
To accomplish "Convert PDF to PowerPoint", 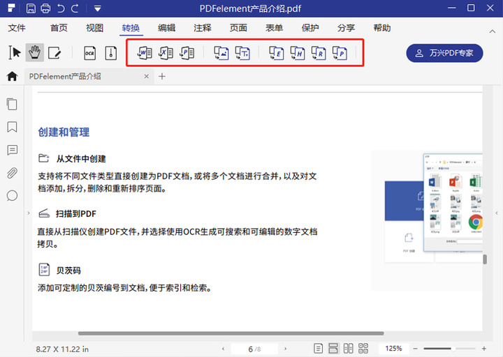I will (187, 53).
